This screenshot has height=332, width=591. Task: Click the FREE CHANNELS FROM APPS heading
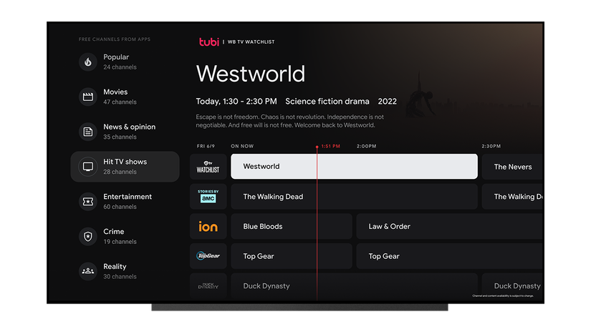pos(115,39)
